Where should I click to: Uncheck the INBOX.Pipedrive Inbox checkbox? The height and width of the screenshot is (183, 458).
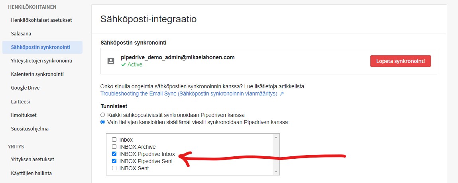click(114, 154)
